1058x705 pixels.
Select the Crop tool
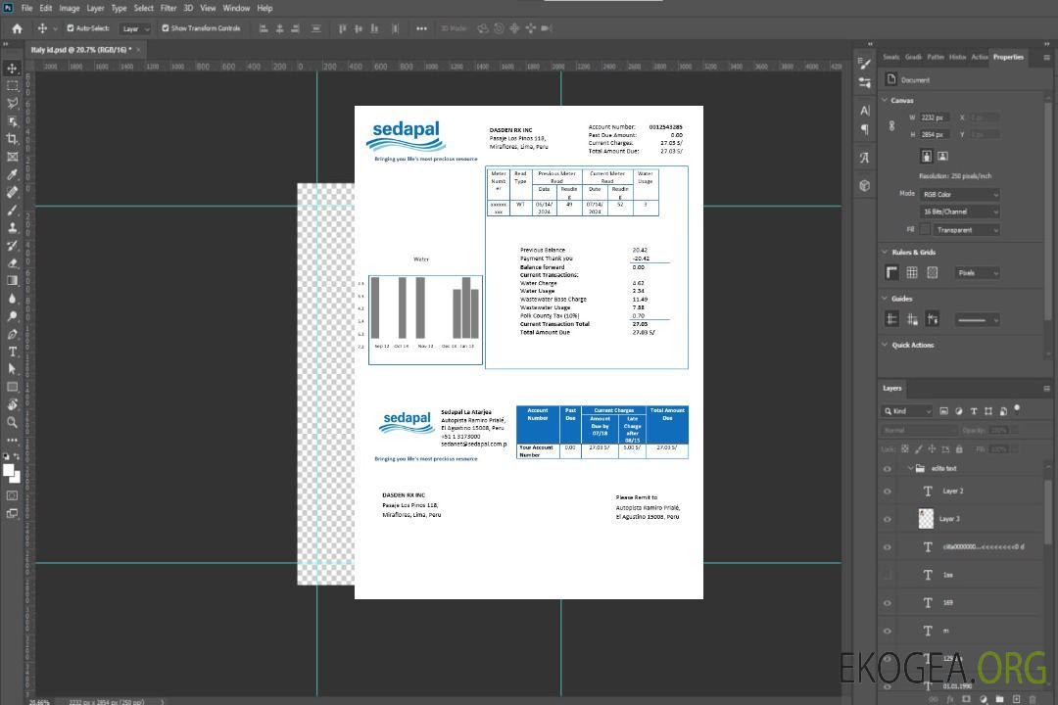click(13, 139)
